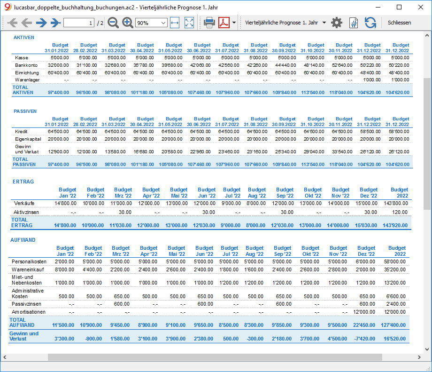This screenshot has width=432, height=372.
Task: Click the page number input field
Action: point(79,23)
